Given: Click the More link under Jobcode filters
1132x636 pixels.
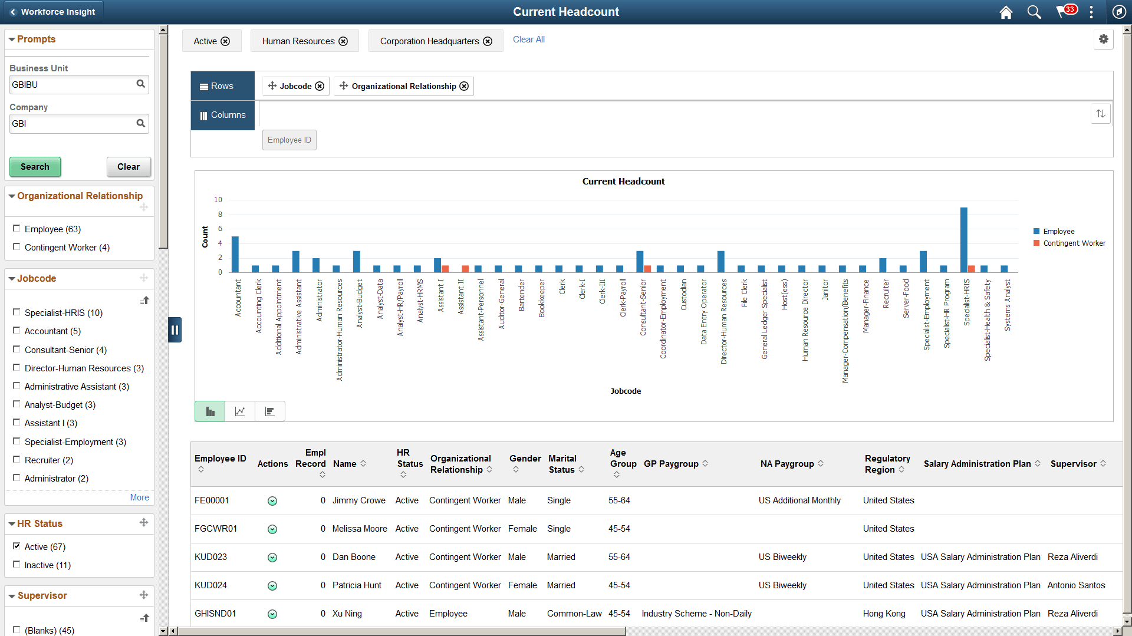Looking at the screenshot, I should tap(139, 497).
